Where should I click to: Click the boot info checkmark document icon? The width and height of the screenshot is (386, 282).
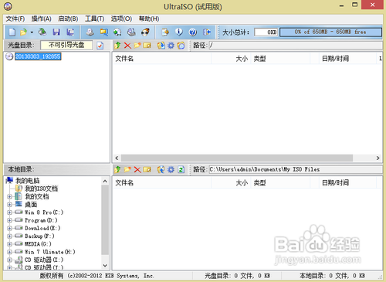click(100, 46)
